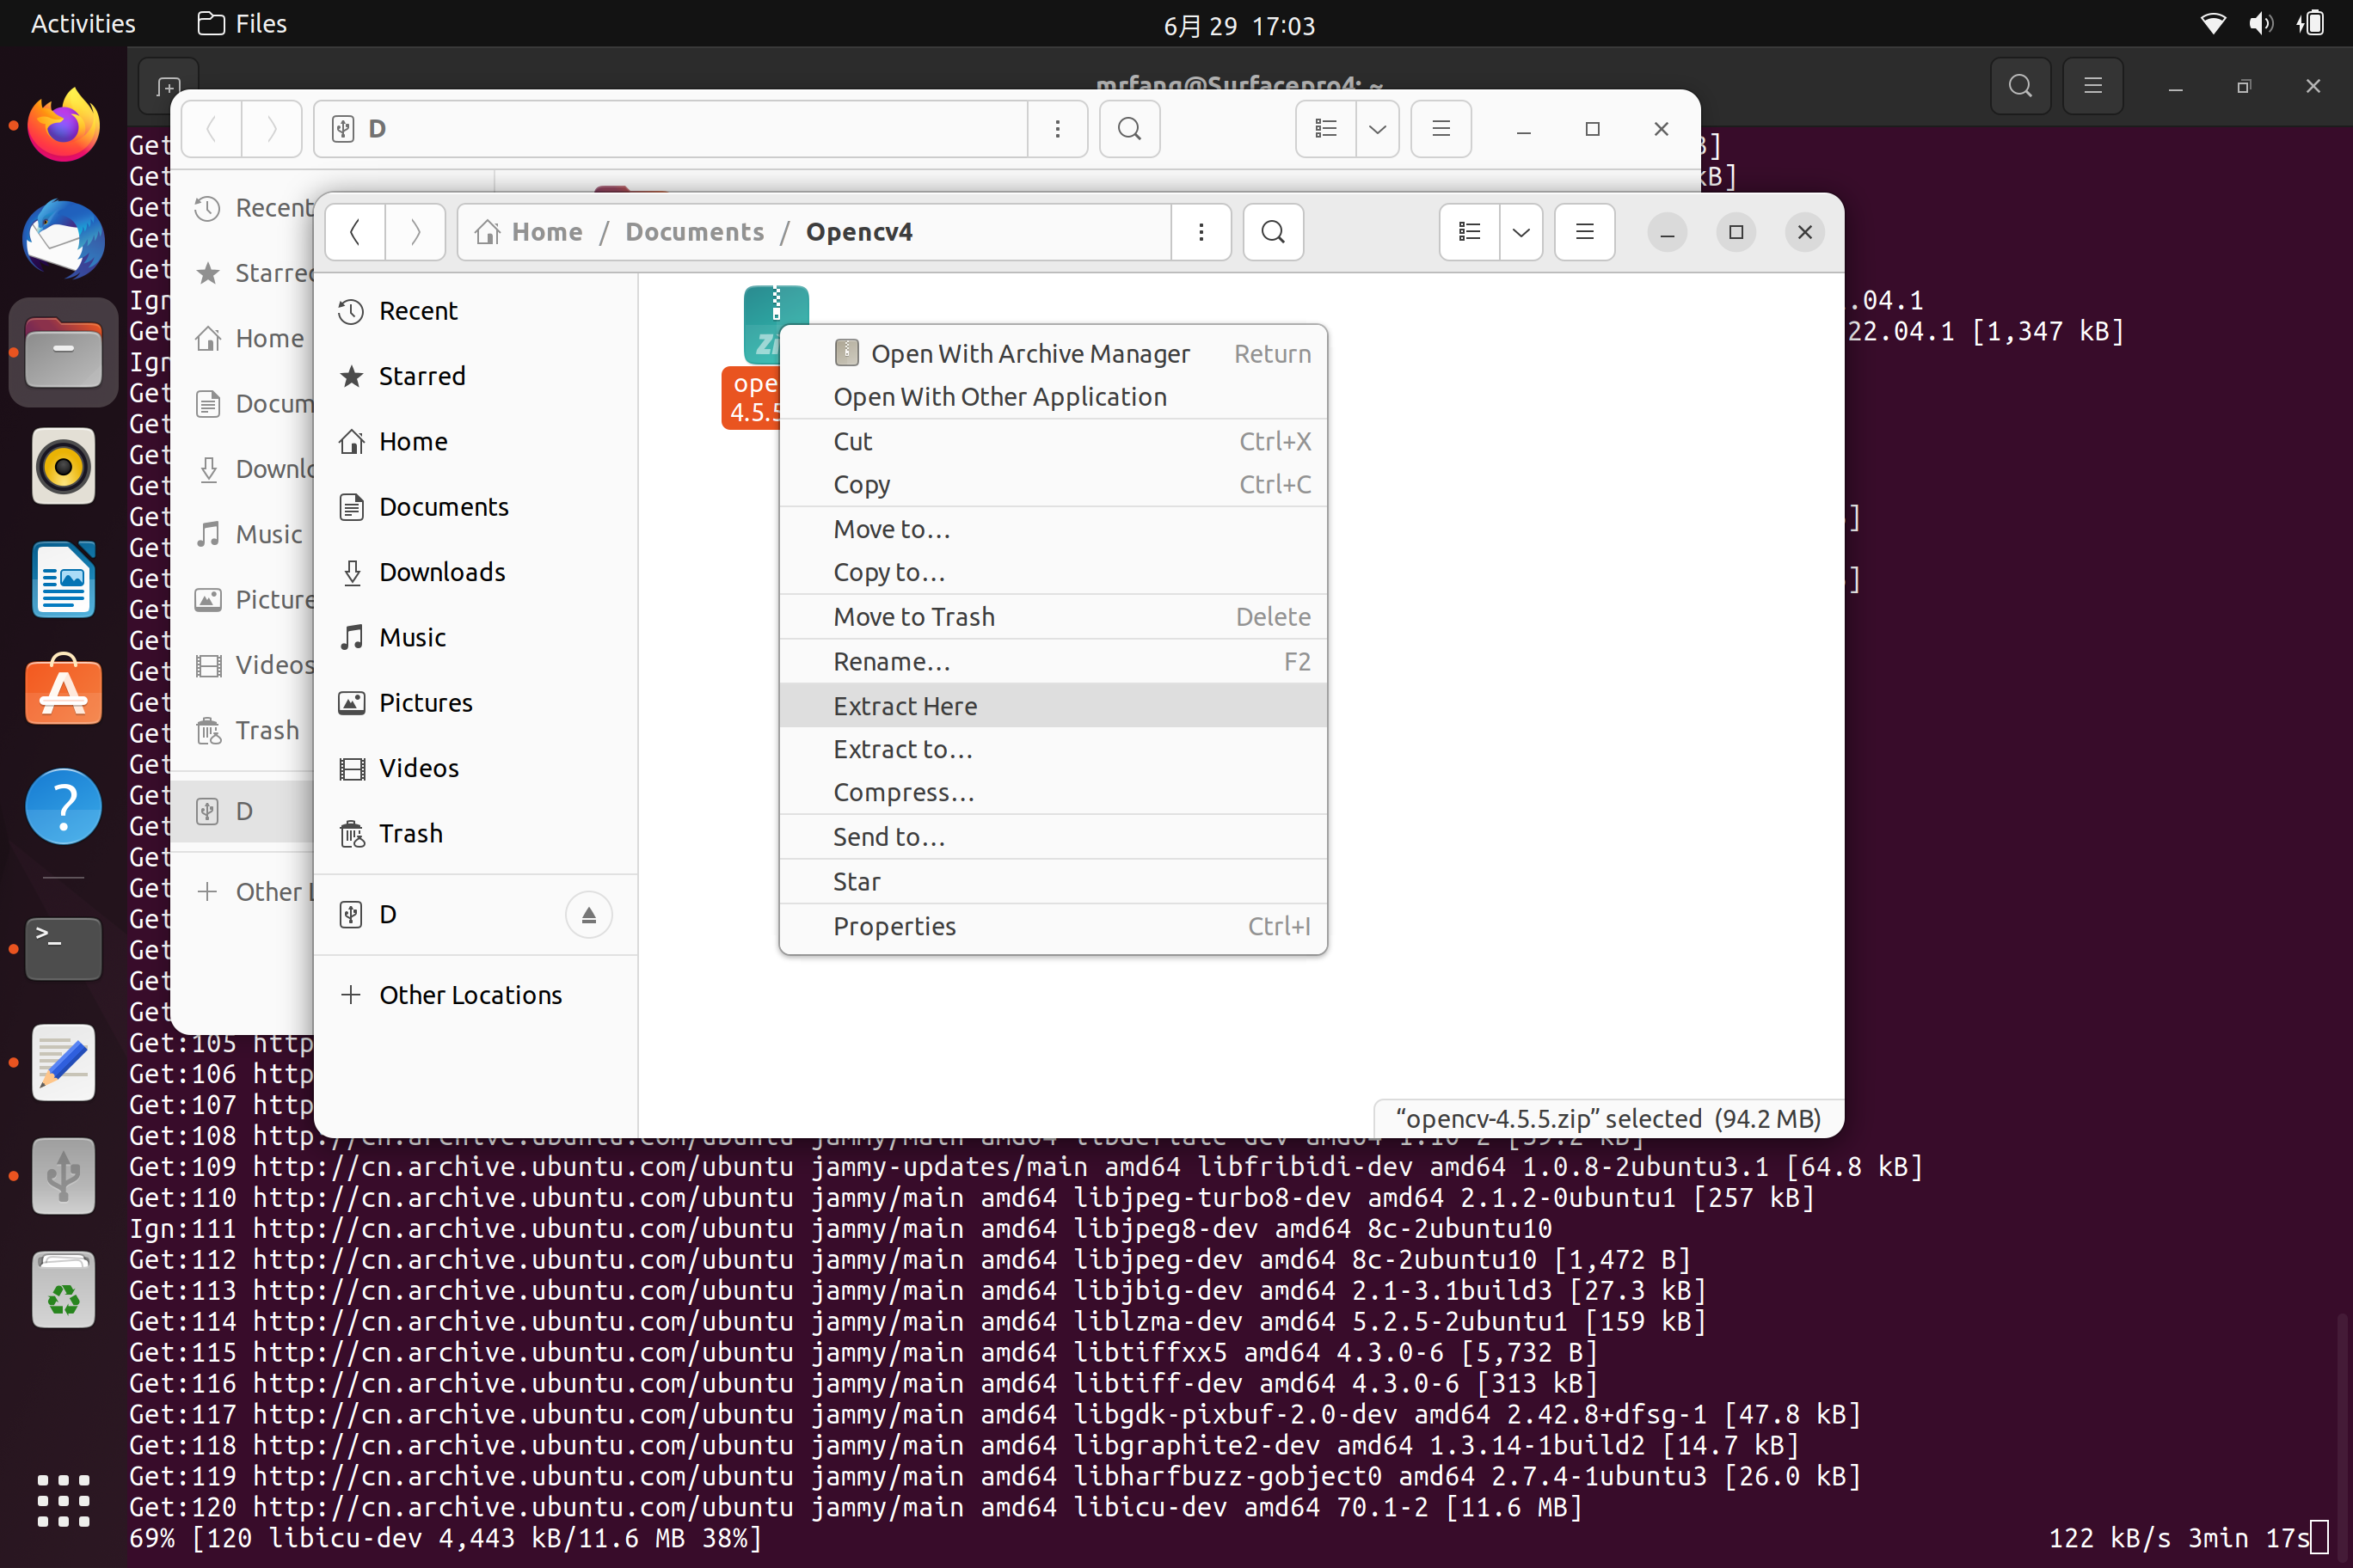Launch Thunderbird Mail from the dock

tap(63, 239)
